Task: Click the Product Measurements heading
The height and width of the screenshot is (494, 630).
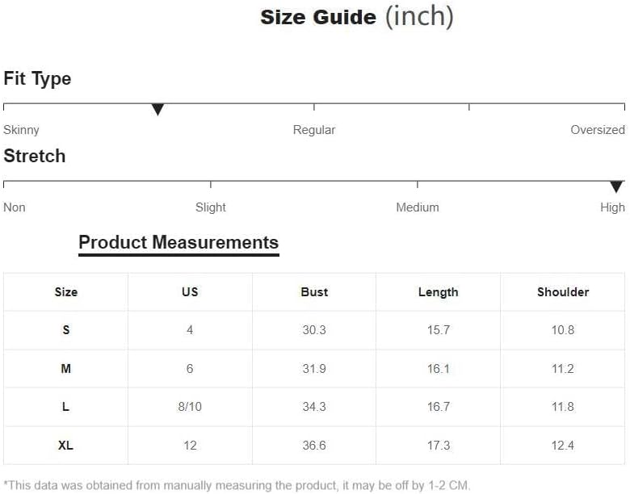Action: 178,243
